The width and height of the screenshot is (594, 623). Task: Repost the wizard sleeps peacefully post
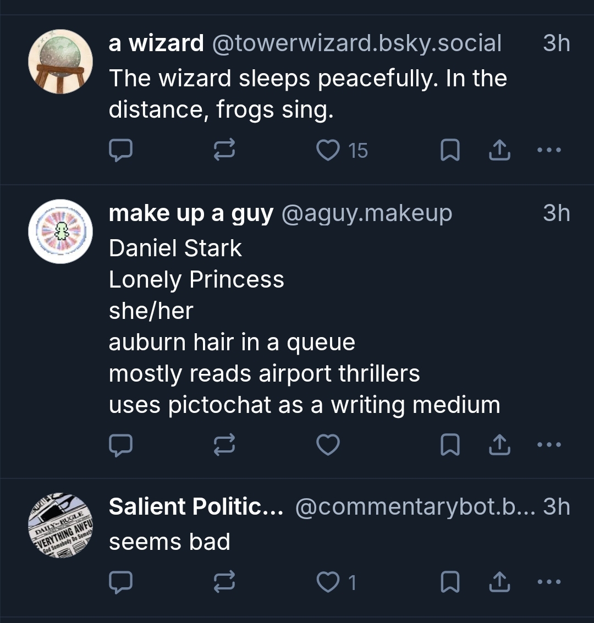tap(224, 150)
